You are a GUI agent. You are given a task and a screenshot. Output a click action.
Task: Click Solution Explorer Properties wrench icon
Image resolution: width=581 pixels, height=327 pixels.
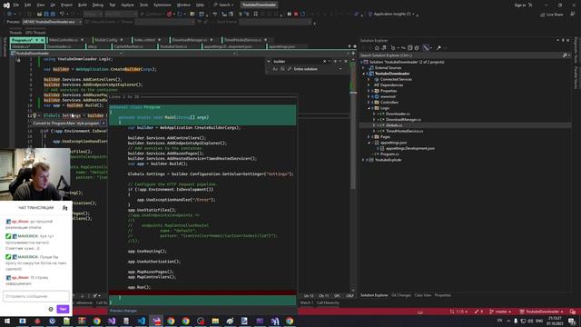click(438, 48)
